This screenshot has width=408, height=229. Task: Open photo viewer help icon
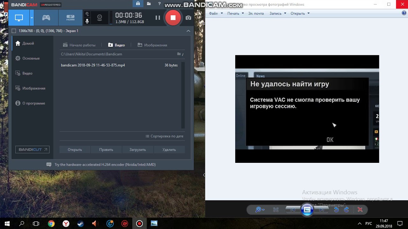(x=404, y=13)
